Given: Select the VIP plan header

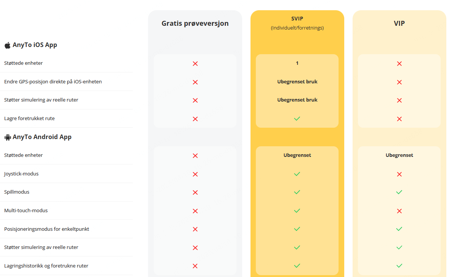Looking at the screenshot, I should [x=399, y=23].
